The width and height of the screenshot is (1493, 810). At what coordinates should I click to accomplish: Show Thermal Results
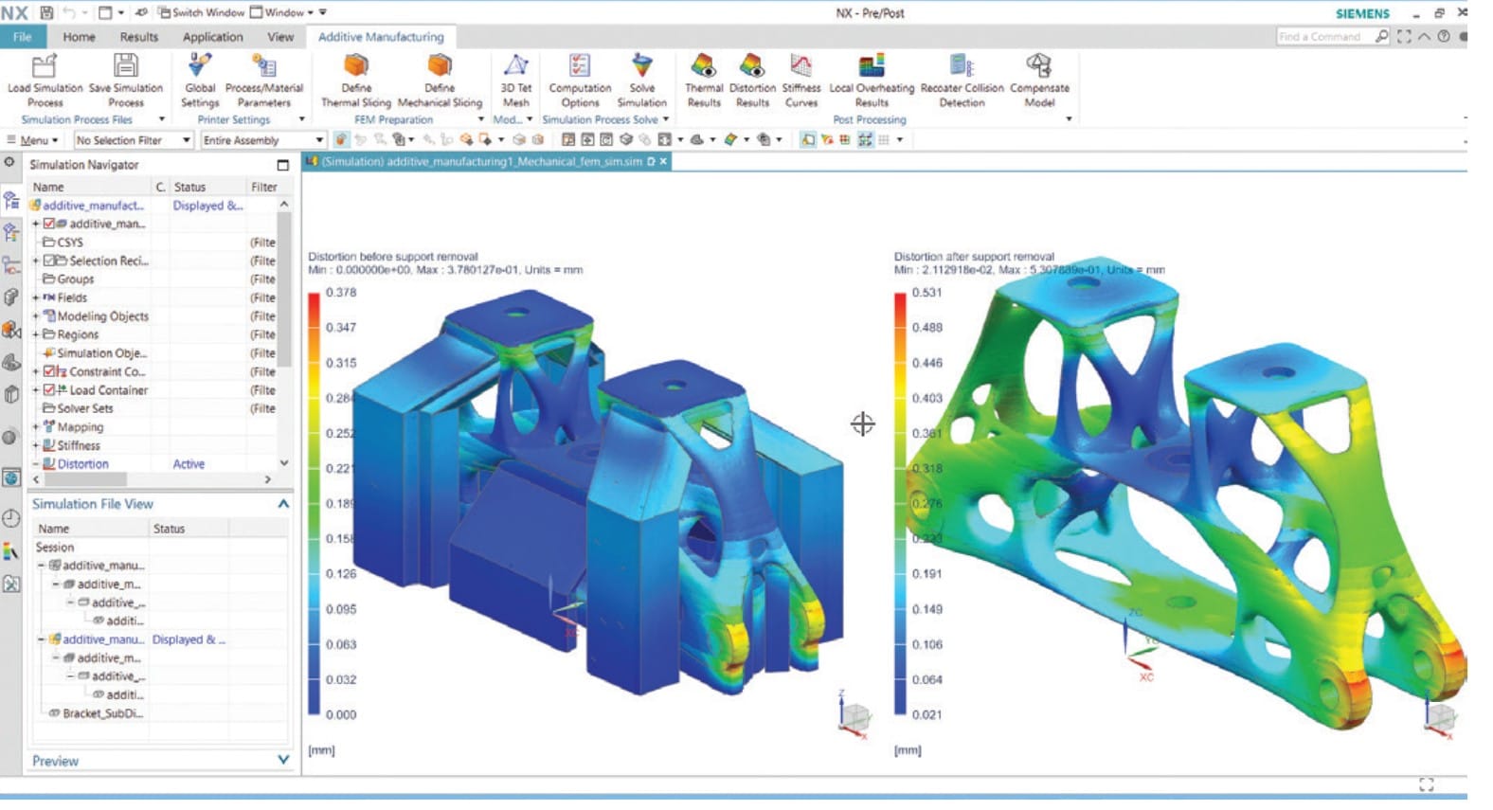[x=704, y=81]
